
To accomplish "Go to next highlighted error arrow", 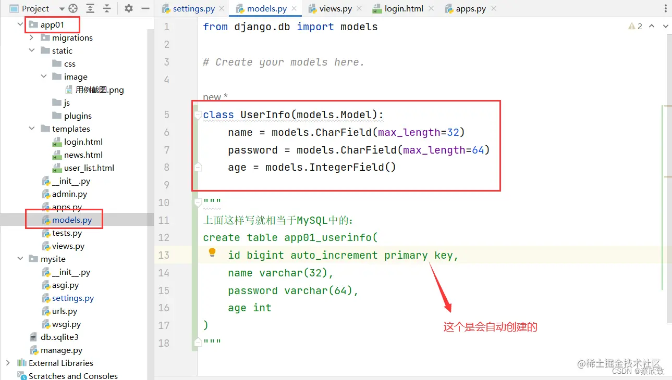I will 665,26.
